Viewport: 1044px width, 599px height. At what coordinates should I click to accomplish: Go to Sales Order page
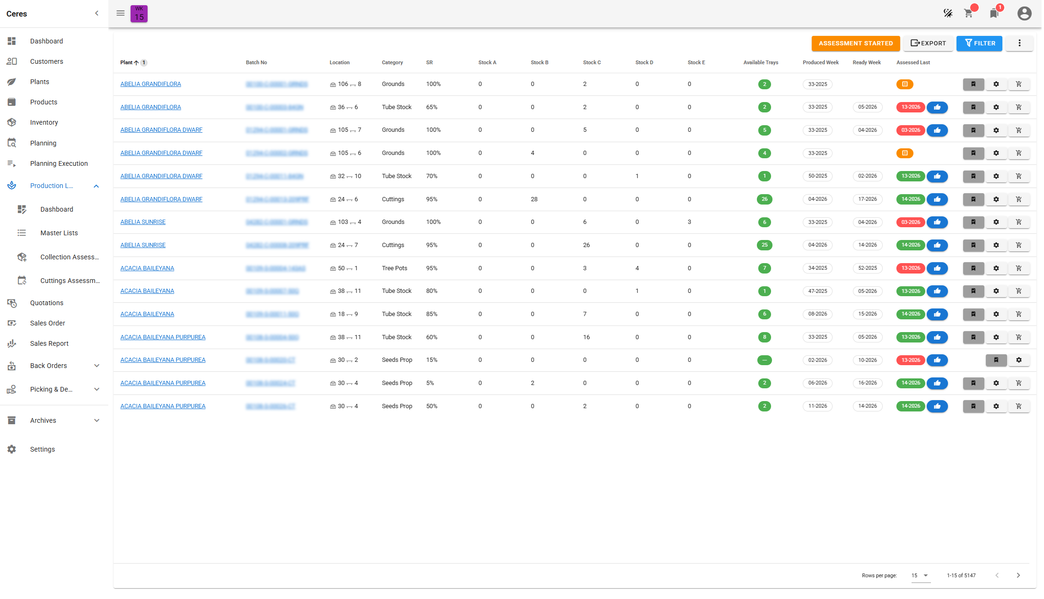(x=47, y=323)
